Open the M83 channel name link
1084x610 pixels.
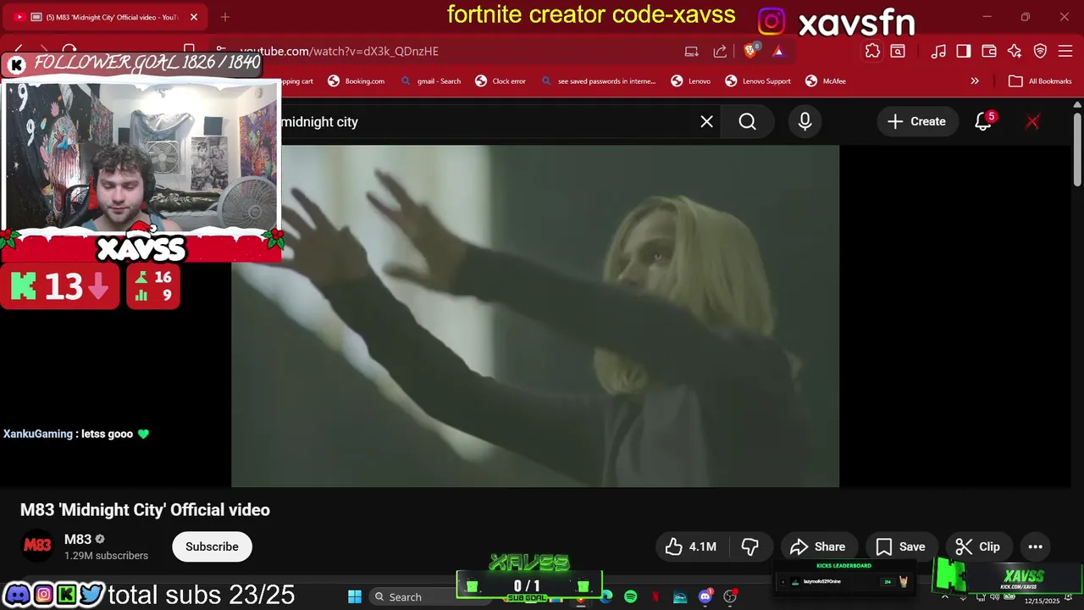coord(78,540)
